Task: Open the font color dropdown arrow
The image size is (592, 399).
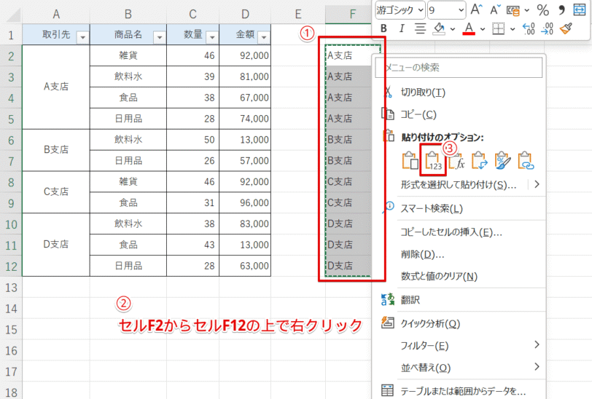Action: [x=483, y=28]
